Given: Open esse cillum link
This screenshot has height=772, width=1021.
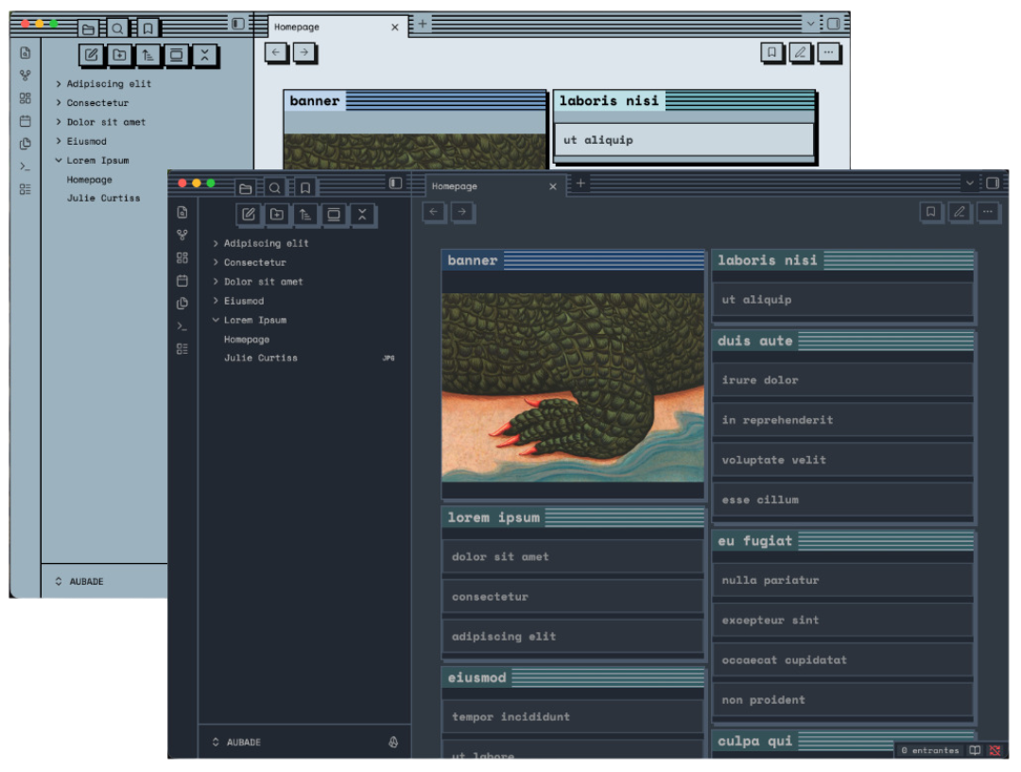Looking at the screenshot, I should [x=842, y=500].
